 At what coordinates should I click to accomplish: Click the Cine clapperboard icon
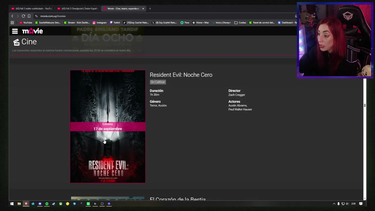pyautogui.click(x=16, y=42)
